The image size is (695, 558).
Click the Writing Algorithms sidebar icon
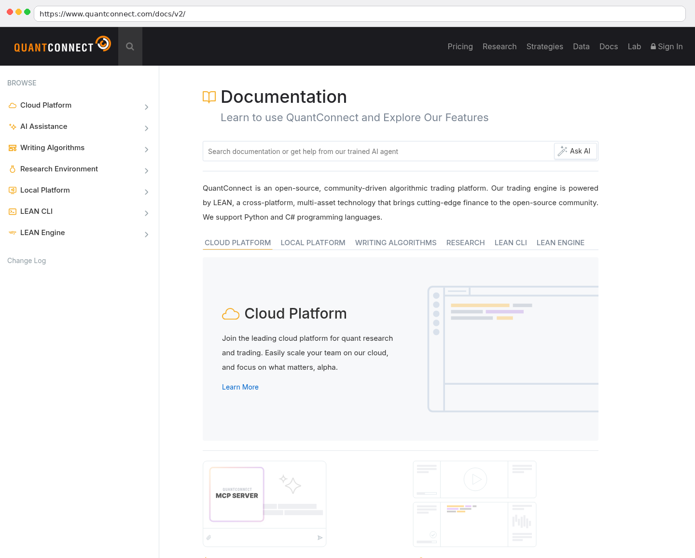click(13, 148)
